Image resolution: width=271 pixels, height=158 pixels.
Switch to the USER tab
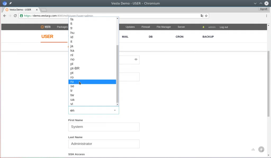tap(47, 36)
